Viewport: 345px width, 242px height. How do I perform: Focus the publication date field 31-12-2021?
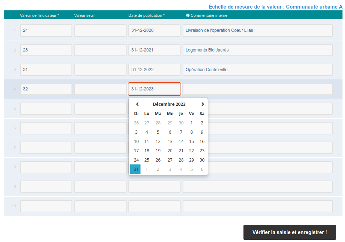coord(154,50)
